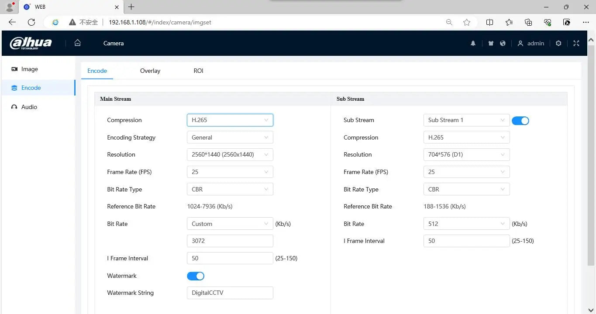Expand the Encoding Strategy dropdown
Image resolution: width=596 pixels, height=314 pixels.
click(230, 137)
